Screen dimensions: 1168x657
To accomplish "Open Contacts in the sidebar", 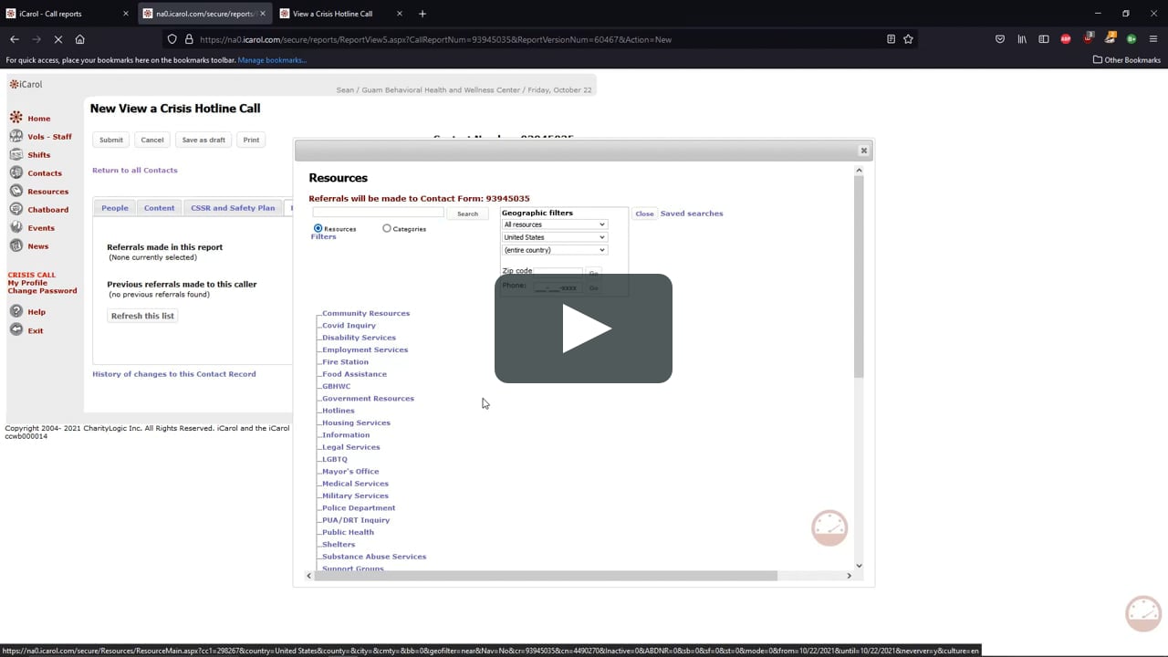I will point(45,173).
